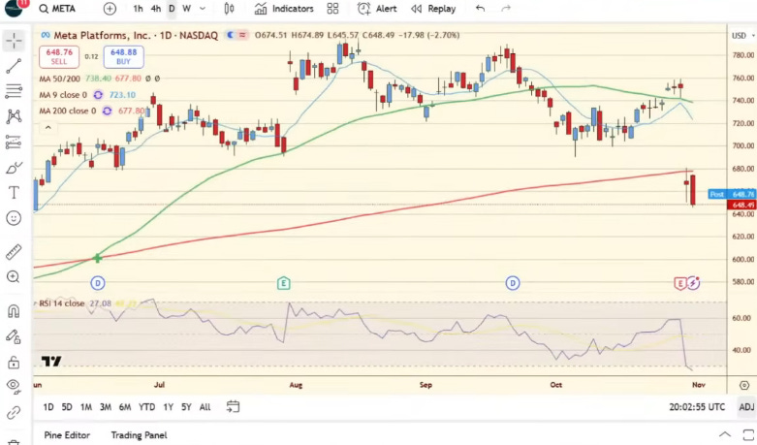The height and width of the screenshot is (445, 757).
Task: Open the USD currency dropdown
Action: [x=742, y=36]
